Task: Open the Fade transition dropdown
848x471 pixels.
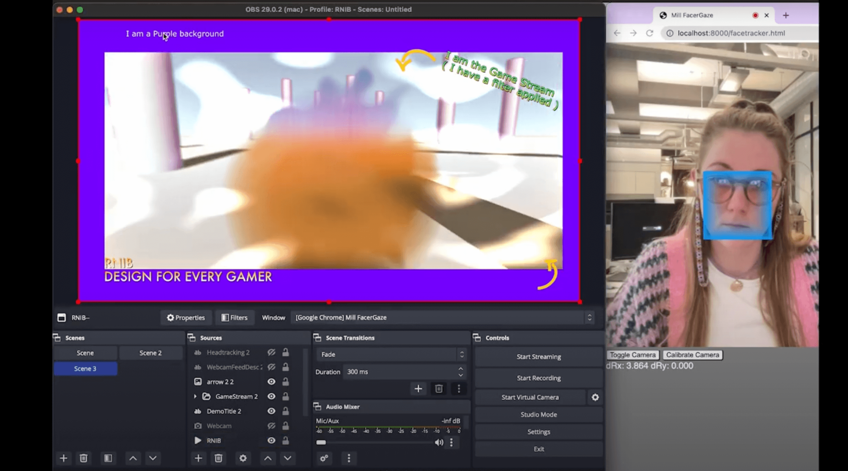Action: point(391,354)
